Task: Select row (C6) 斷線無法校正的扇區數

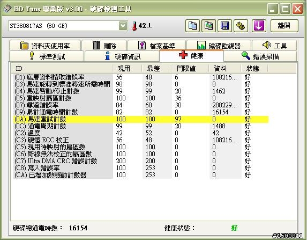Action: 141,154
